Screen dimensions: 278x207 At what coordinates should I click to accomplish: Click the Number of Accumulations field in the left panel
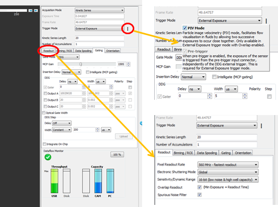(x=100, y=44)
